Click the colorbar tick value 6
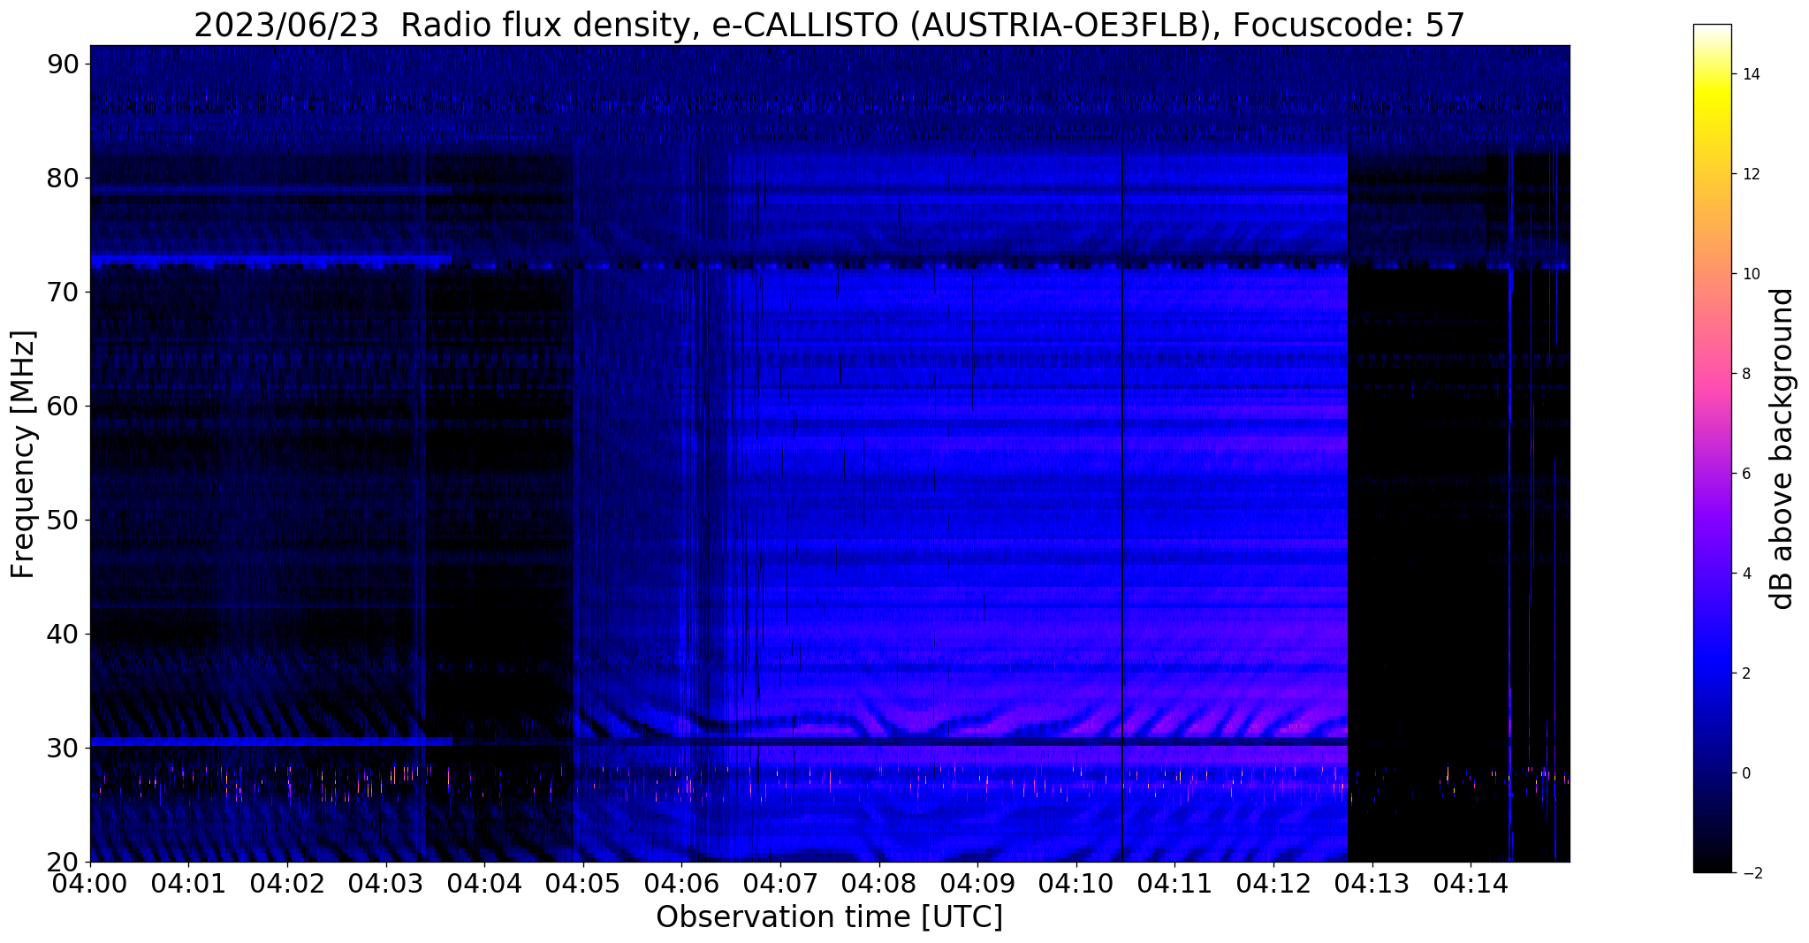Viewport: 1809px width, 943px height. click(1745, 474)
